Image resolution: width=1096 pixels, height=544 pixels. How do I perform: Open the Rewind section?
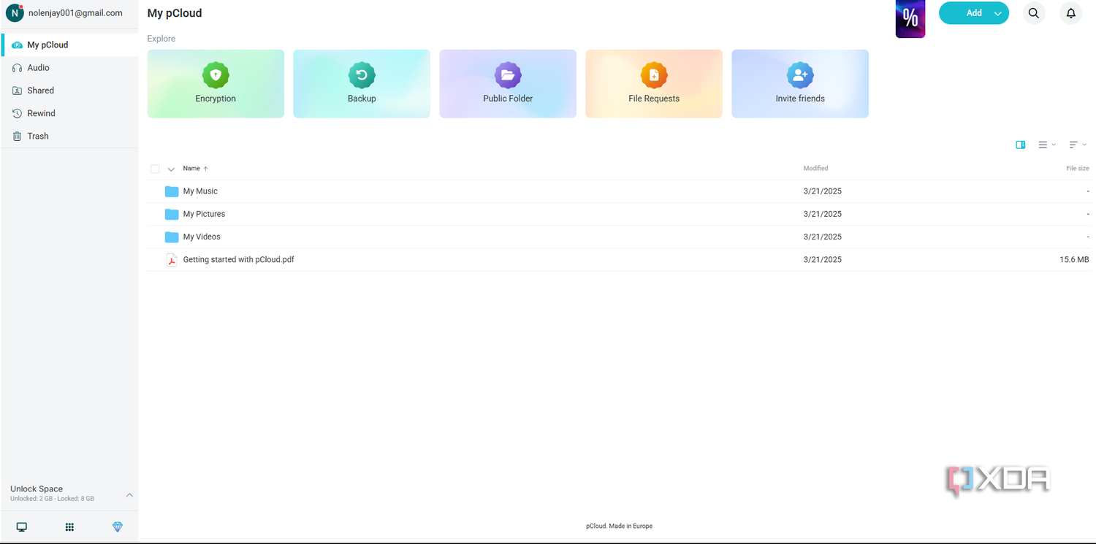tap(69, 113)
